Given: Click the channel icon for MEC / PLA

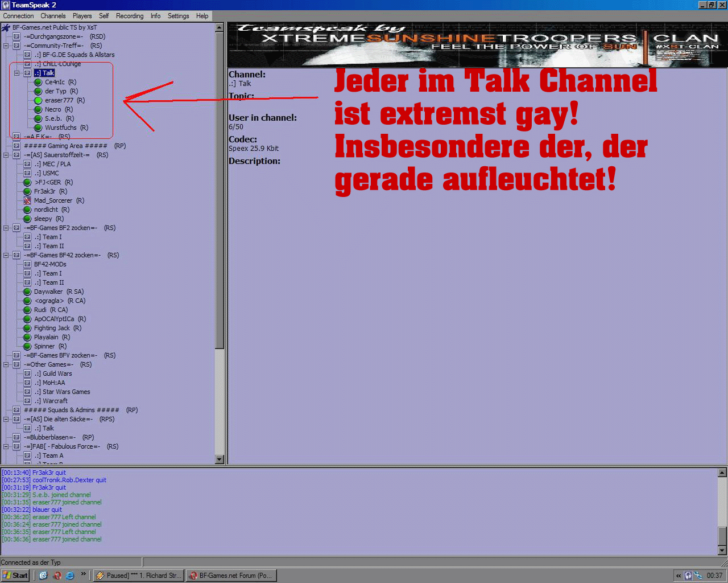Looking at the screenshot, I should (x=27, y=164).
